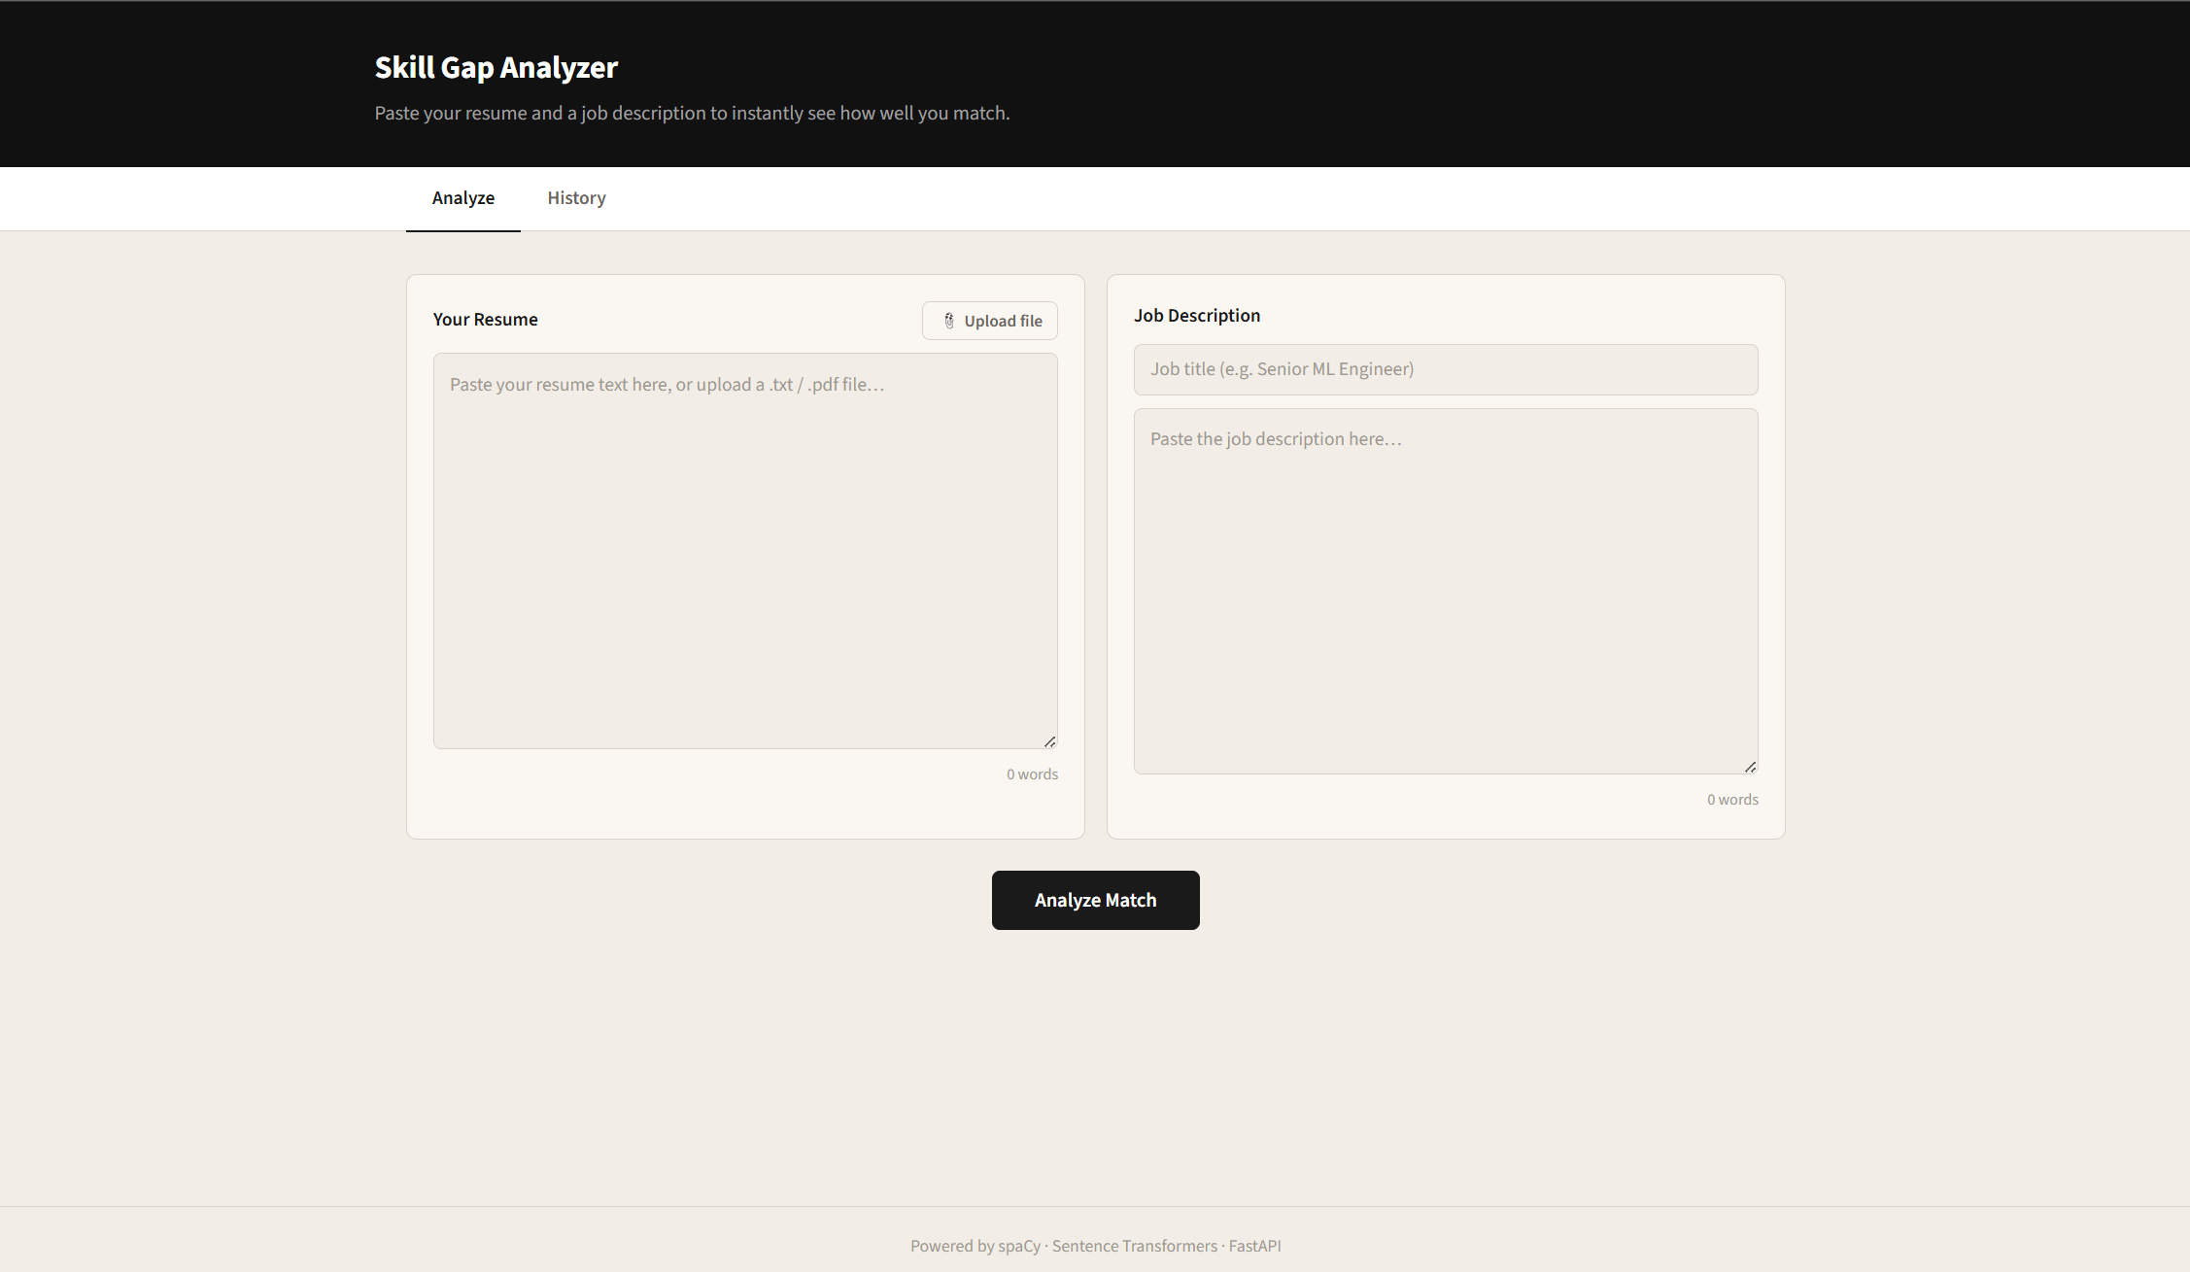
Task: Focus the resume text area
Action: [x=745, y=550]
